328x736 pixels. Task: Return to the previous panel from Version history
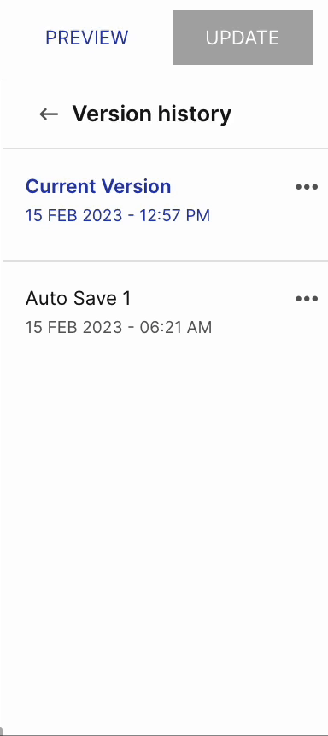49,114
